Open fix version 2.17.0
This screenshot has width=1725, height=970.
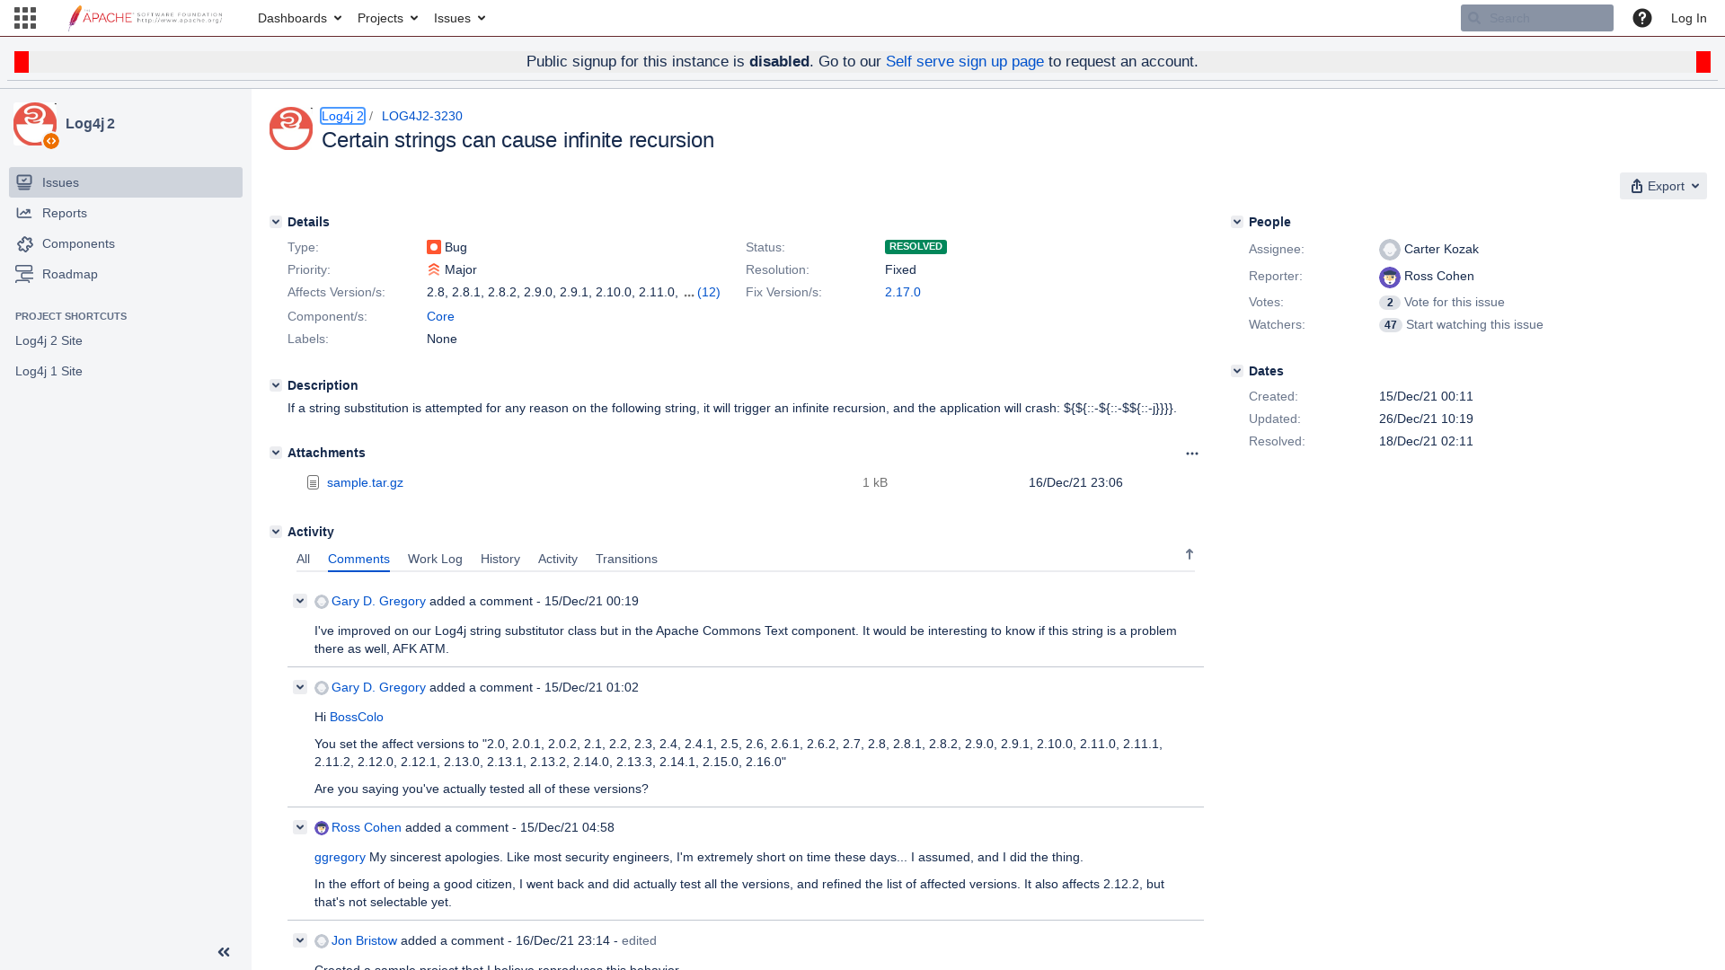[x=903, y=292]
